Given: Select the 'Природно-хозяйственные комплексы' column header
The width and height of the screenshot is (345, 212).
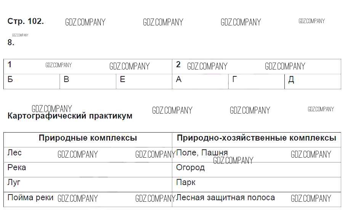Looking at the screenshot, I should tap(257, 138).
